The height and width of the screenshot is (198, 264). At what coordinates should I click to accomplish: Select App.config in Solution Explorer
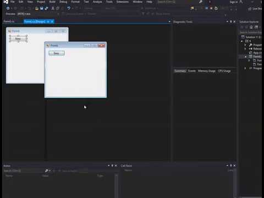click(x=256, y=53)
